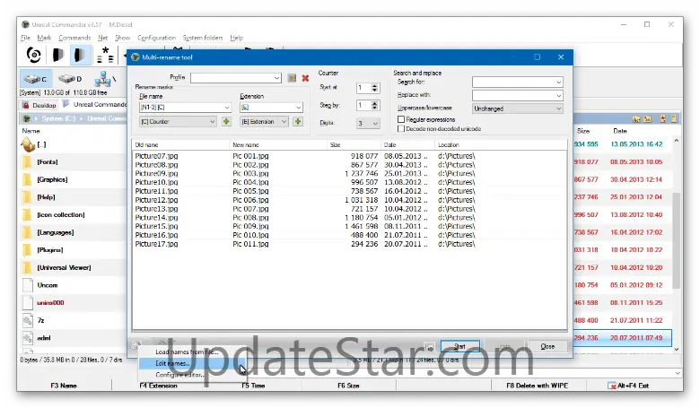Viewport: 700px width, 408px height.
Task: Choose Load names from file... entry
Action: pos(192,352)
